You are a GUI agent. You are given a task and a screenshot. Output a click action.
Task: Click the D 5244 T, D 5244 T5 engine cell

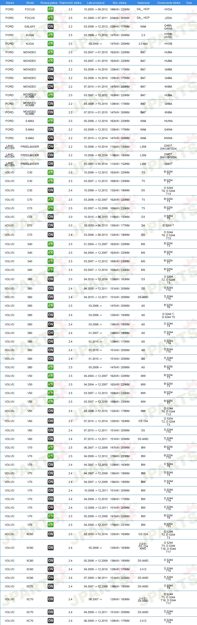[x=168, y=316]
